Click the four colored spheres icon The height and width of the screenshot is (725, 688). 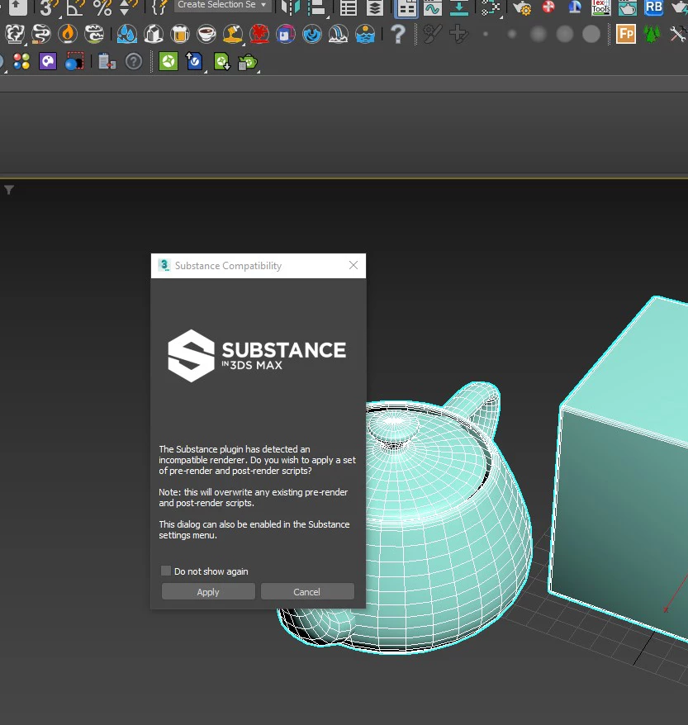pos(21,61)
